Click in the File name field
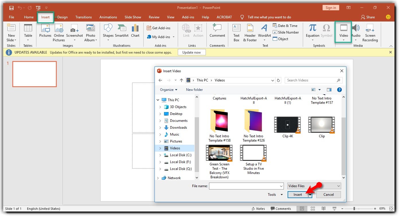This screenshot has height=219, width=402. tap(246, 186)
